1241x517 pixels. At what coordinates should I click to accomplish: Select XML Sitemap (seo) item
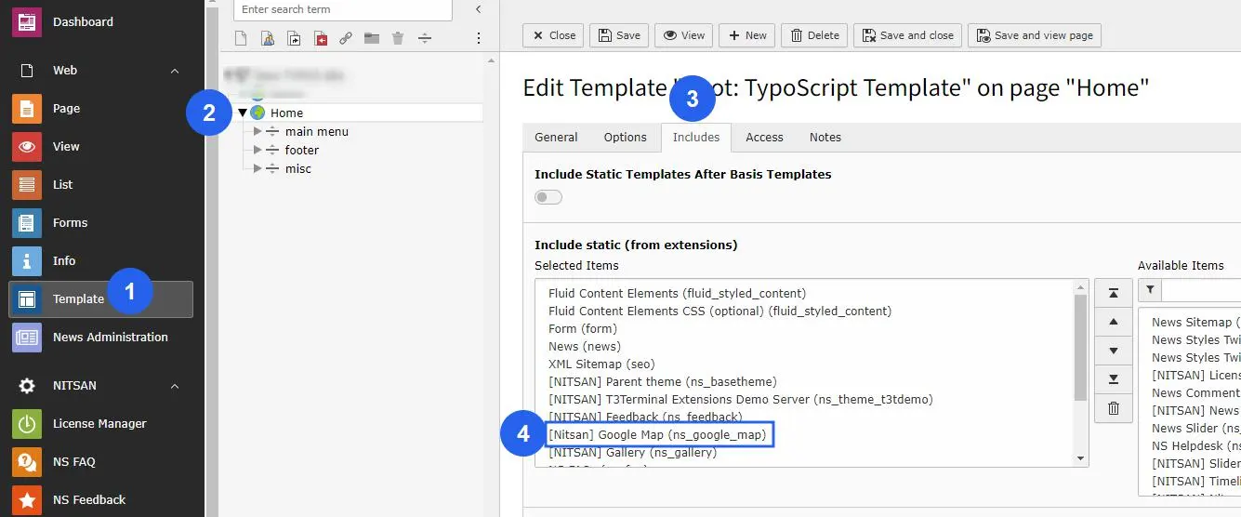click(x=601, y=365)
